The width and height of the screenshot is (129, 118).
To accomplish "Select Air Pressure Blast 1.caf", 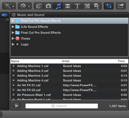I will click(69, 95).
